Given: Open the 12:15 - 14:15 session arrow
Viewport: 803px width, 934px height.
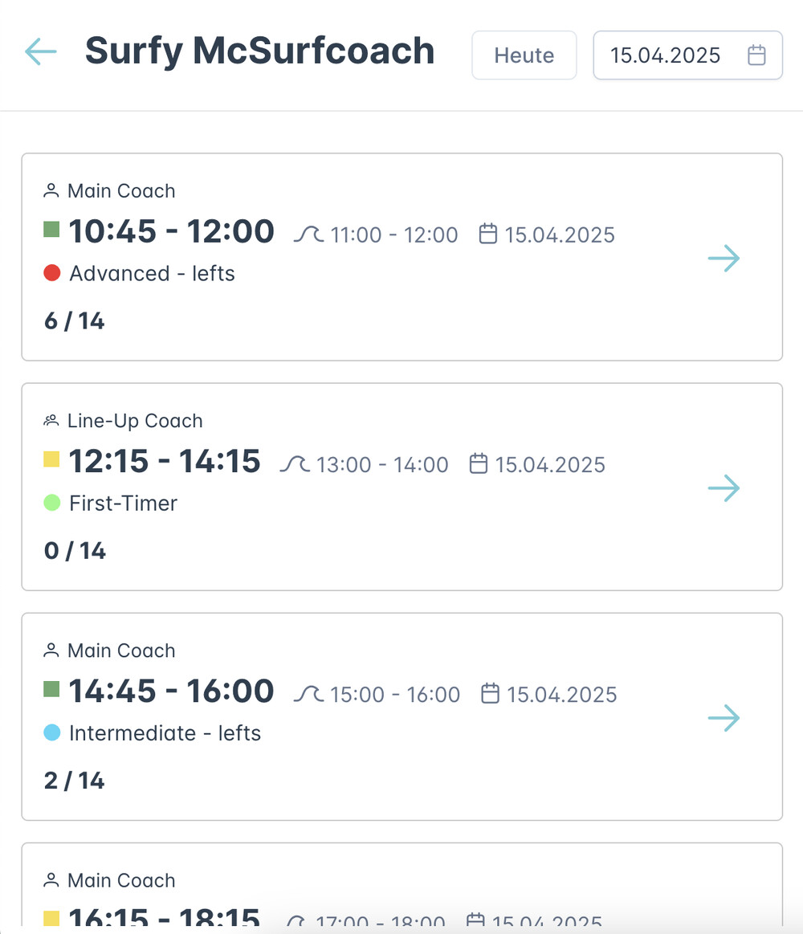Looking at the screenshot, I should [724, 488].
